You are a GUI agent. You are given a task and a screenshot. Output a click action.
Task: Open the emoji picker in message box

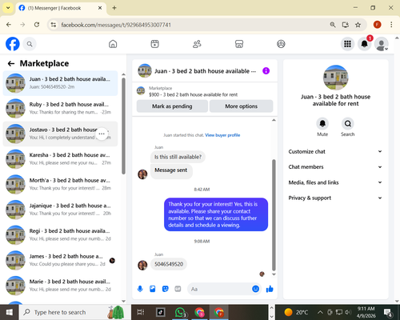coord(255,289)
